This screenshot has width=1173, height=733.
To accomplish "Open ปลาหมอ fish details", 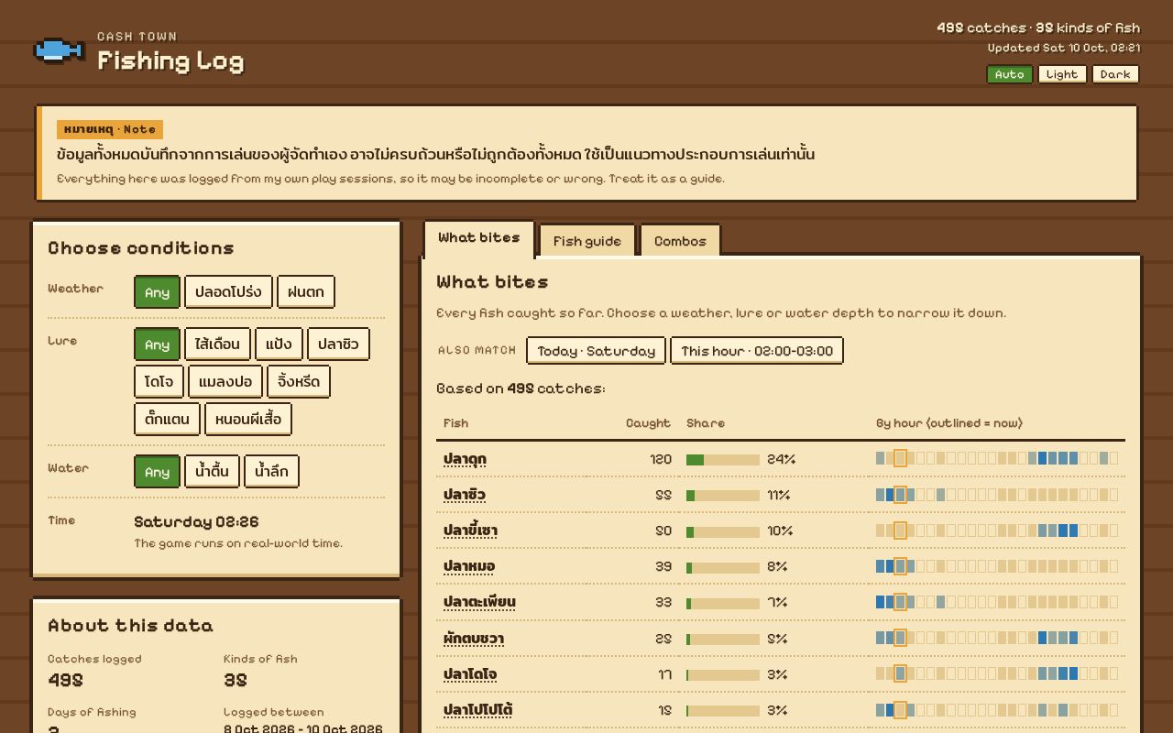I will pos(468,566).
